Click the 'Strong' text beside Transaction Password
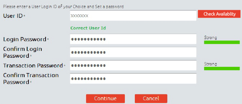Viewport: 242px width, 104px height. [211, 64]
